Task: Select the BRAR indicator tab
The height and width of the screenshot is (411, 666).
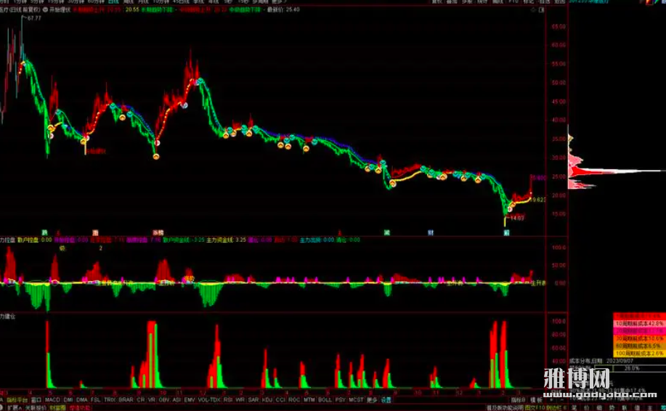Action: tap(126, 399)
